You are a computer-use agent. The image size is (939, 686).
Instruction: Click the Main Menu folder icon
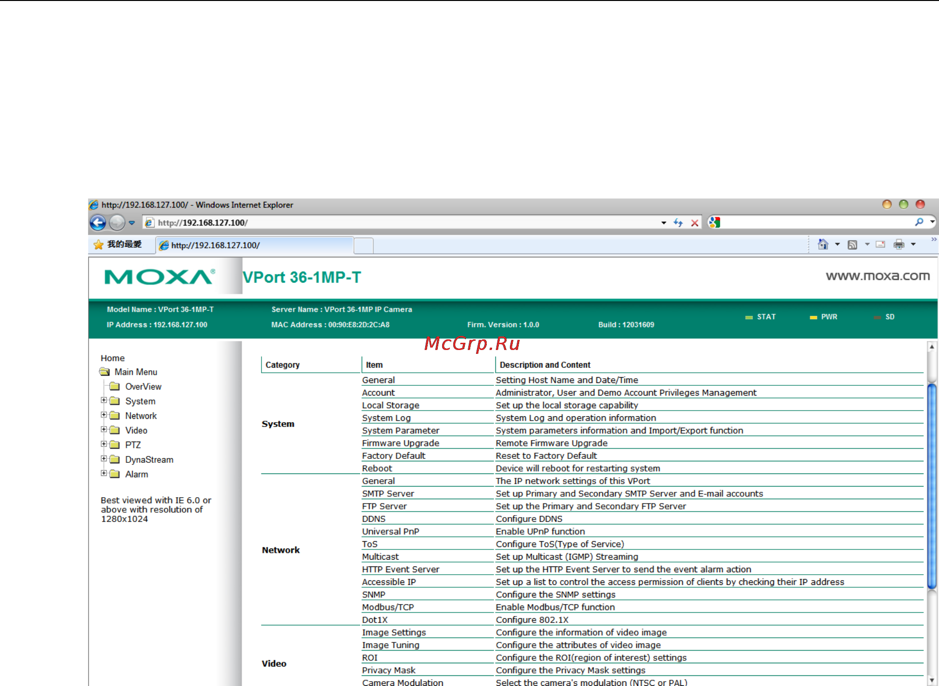[x=105, y=372]
